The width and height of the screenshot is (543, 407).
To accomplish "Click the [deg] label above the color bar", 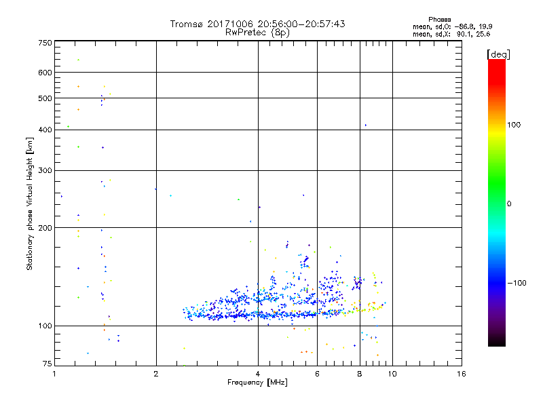I will [498, 54].
